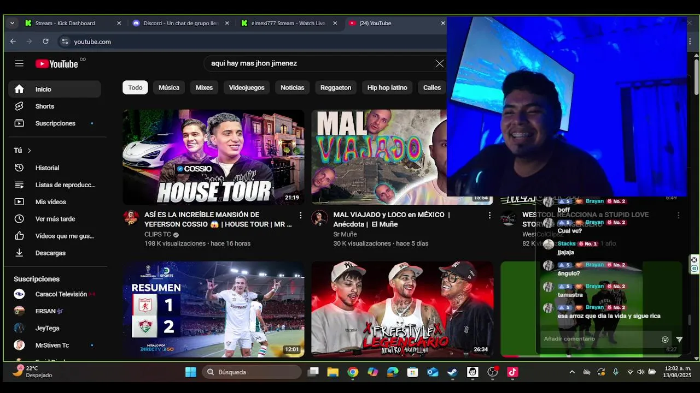Switch to elmexi777 Stream browser tab
700x393 pixels.
[x=288, y=23]
